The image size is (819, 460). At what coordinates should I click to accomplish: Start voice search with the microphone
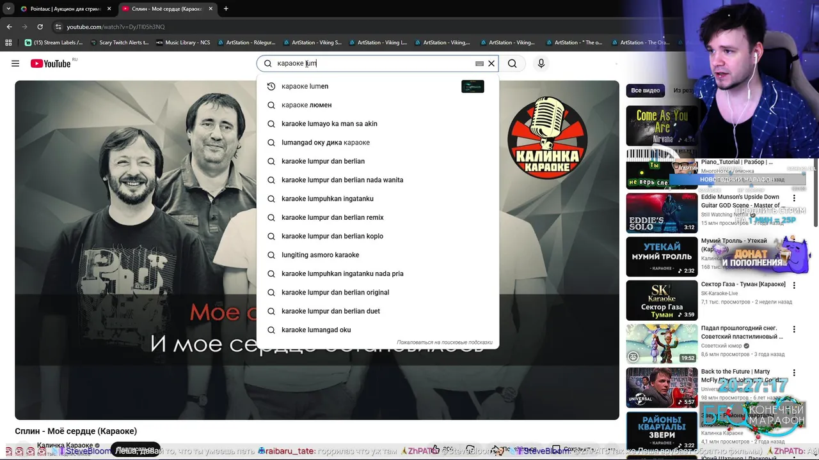click(541, 63)
